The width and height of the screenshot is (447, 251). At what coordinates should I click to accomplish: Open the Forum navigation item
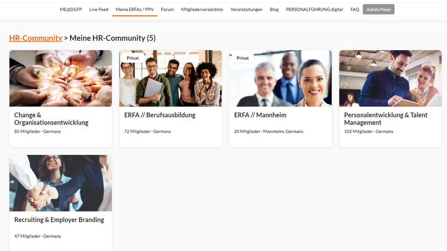coord(167,9)
